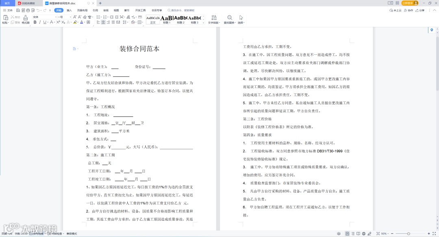The width and height of the screenshot is (439, 237).
Task: Apply the 标题 2 heading style
Action: point(180,19)
